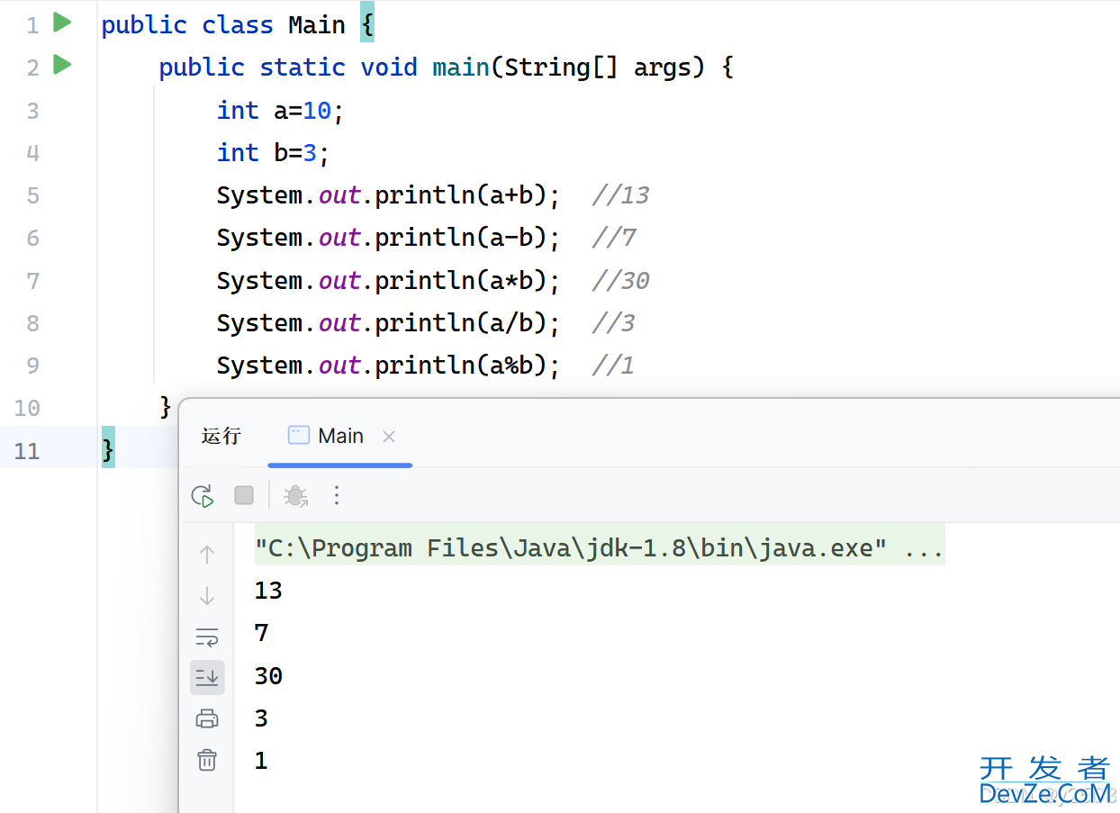Click the //13 comment

[620, 195]
